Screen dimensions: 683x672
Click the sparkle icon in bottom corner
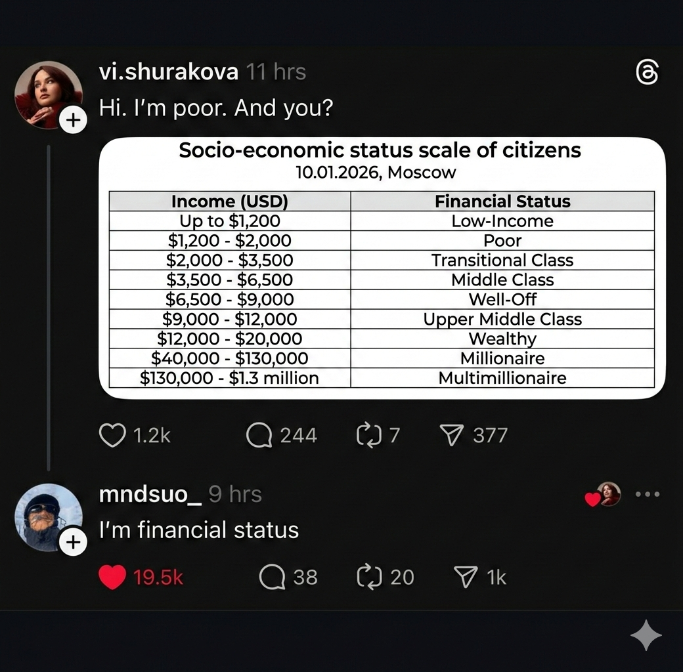coord(646,636)
